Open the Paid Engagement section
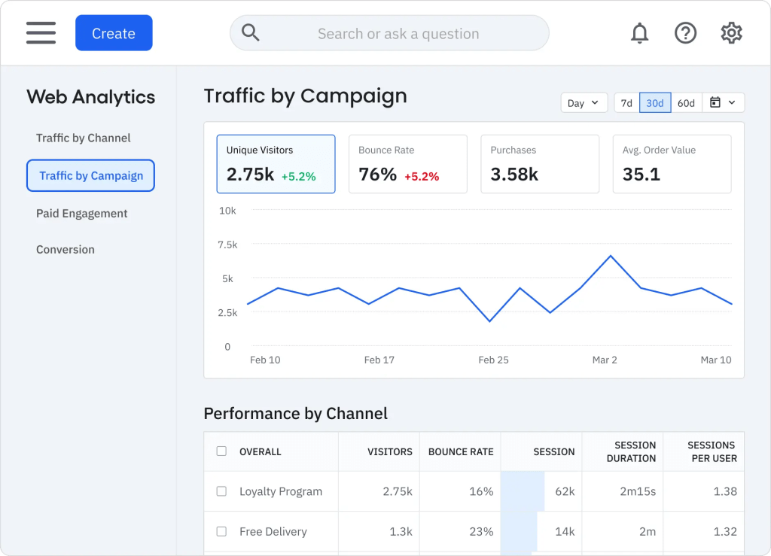 pos(81,213)
